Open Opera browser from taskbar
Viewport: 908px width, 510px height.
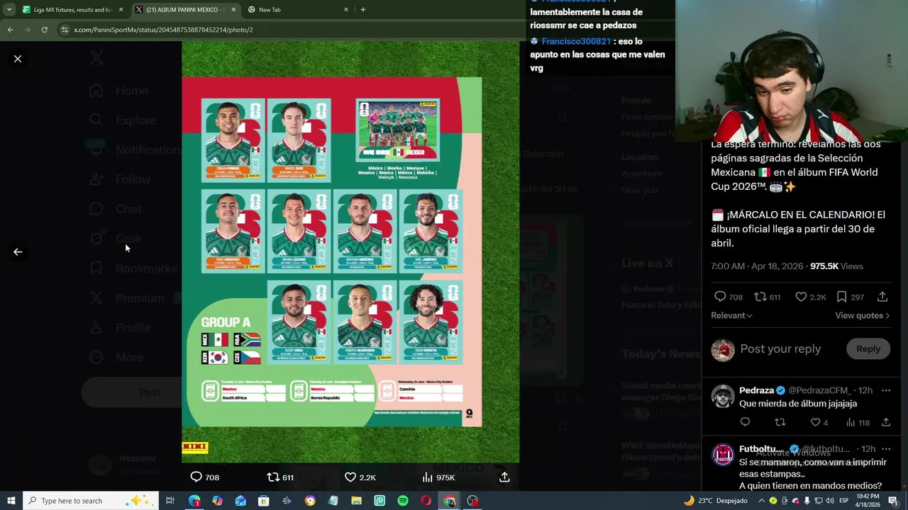426,501
